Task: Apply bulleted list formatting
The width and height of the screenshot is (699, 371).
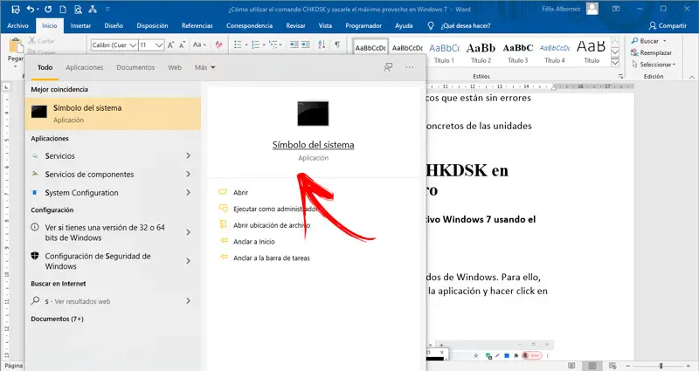Action: click(x=238, y=45)
